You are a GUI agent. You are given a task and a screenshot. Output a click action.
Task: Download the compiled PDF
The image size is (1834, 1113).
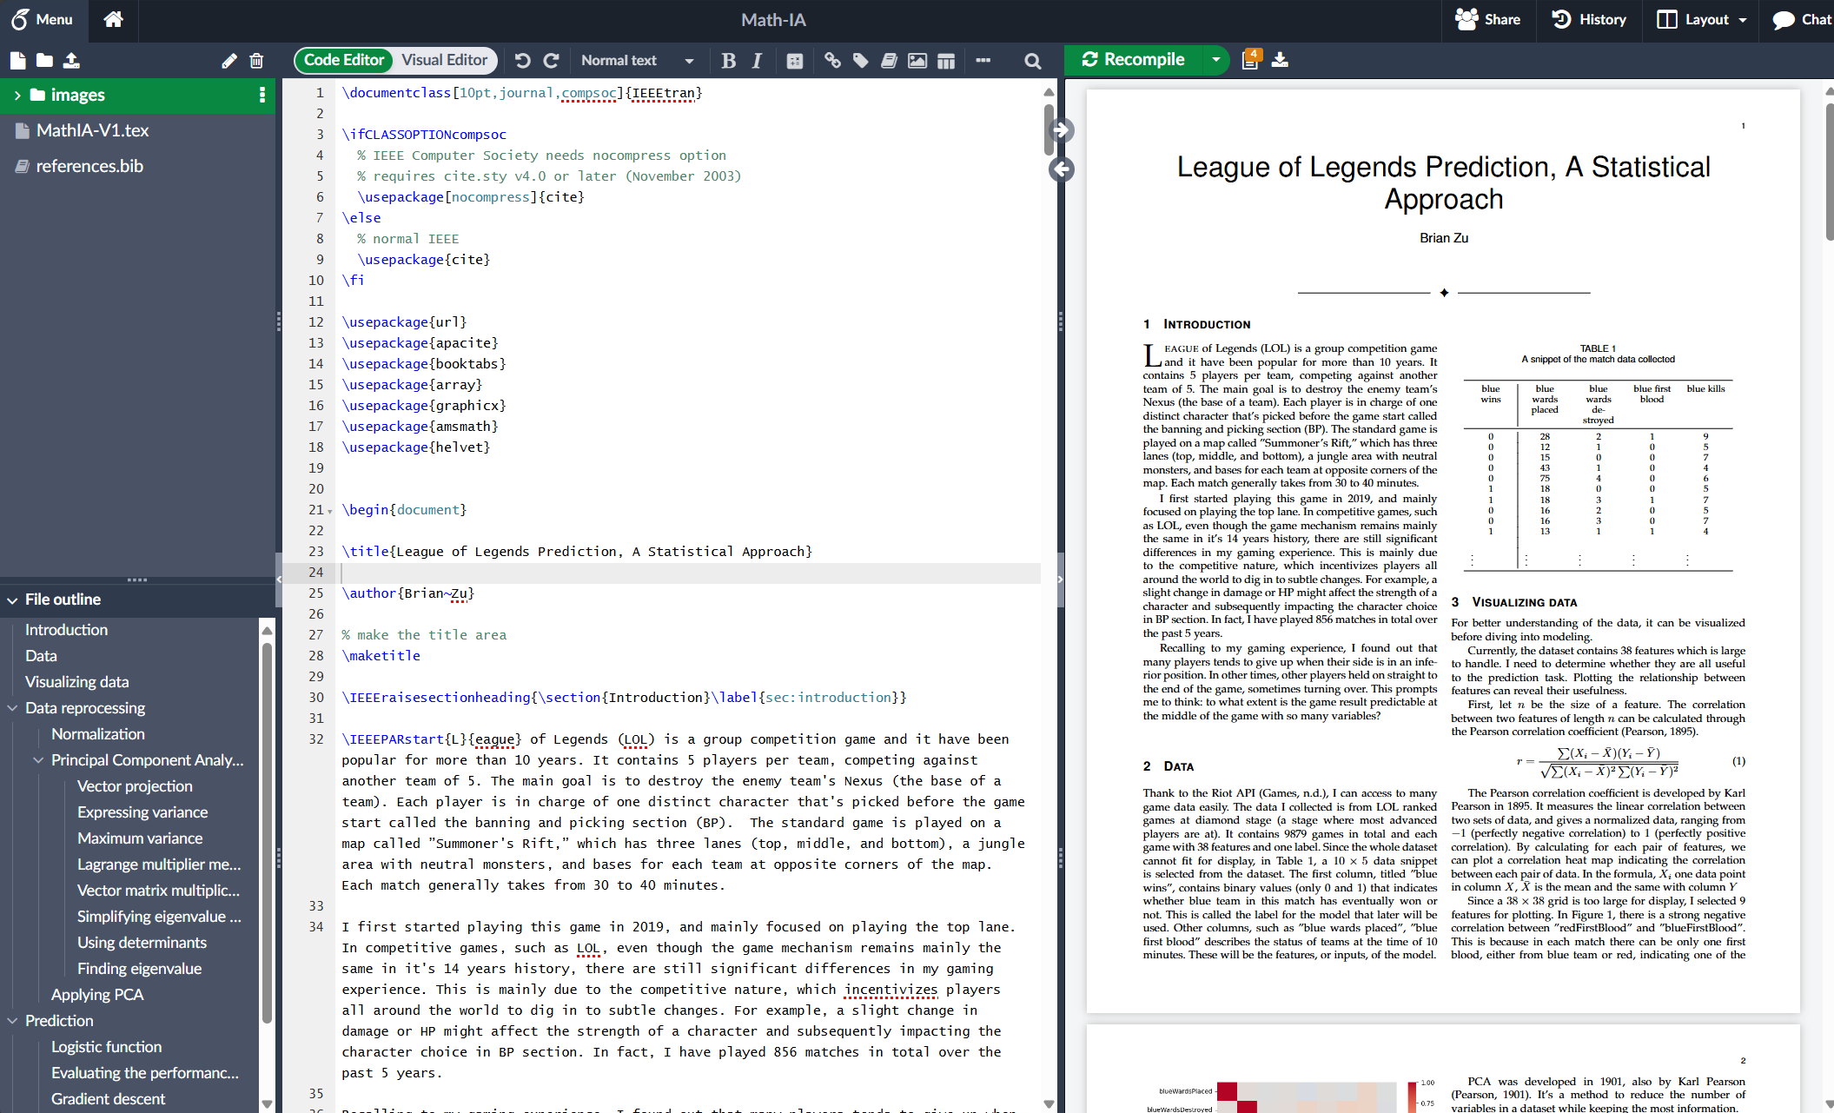click(x=1280, y=60)
